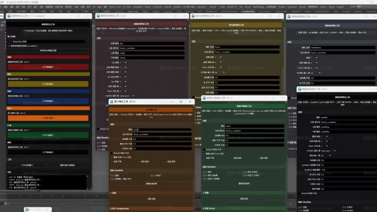Open Chain direction dropdown in cheekbone window
This screenshot has height=212, width=377.
(x=314, y=68)
